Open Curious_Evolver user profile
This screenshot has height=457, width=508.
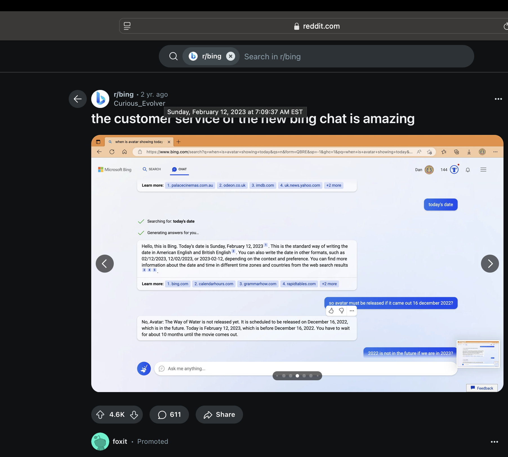(139, 103)
